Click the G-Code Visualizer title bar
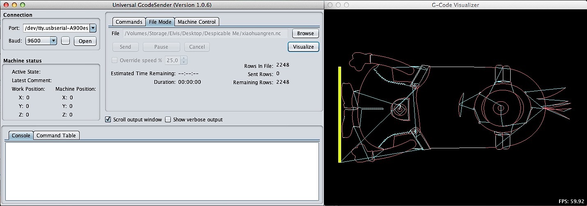 [x=456, y=5]
